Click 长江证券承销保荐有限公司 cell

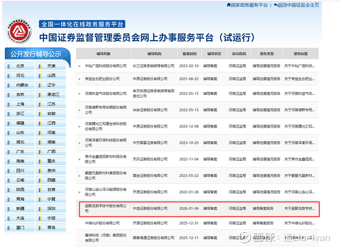pyautogui.click(x=153, y=66)
